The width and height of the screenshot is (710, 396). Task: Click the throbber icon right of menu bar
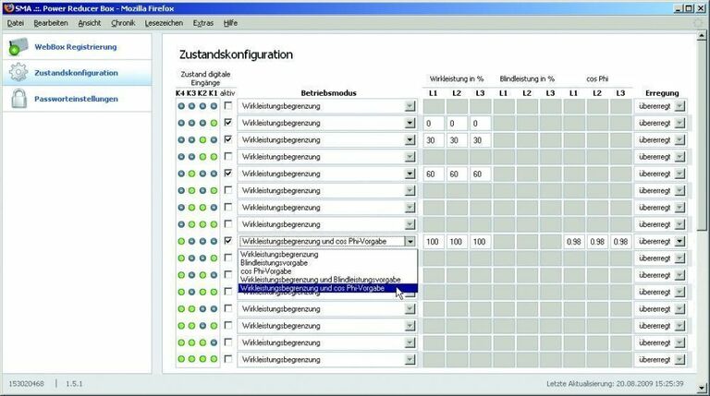pos(698,22)
